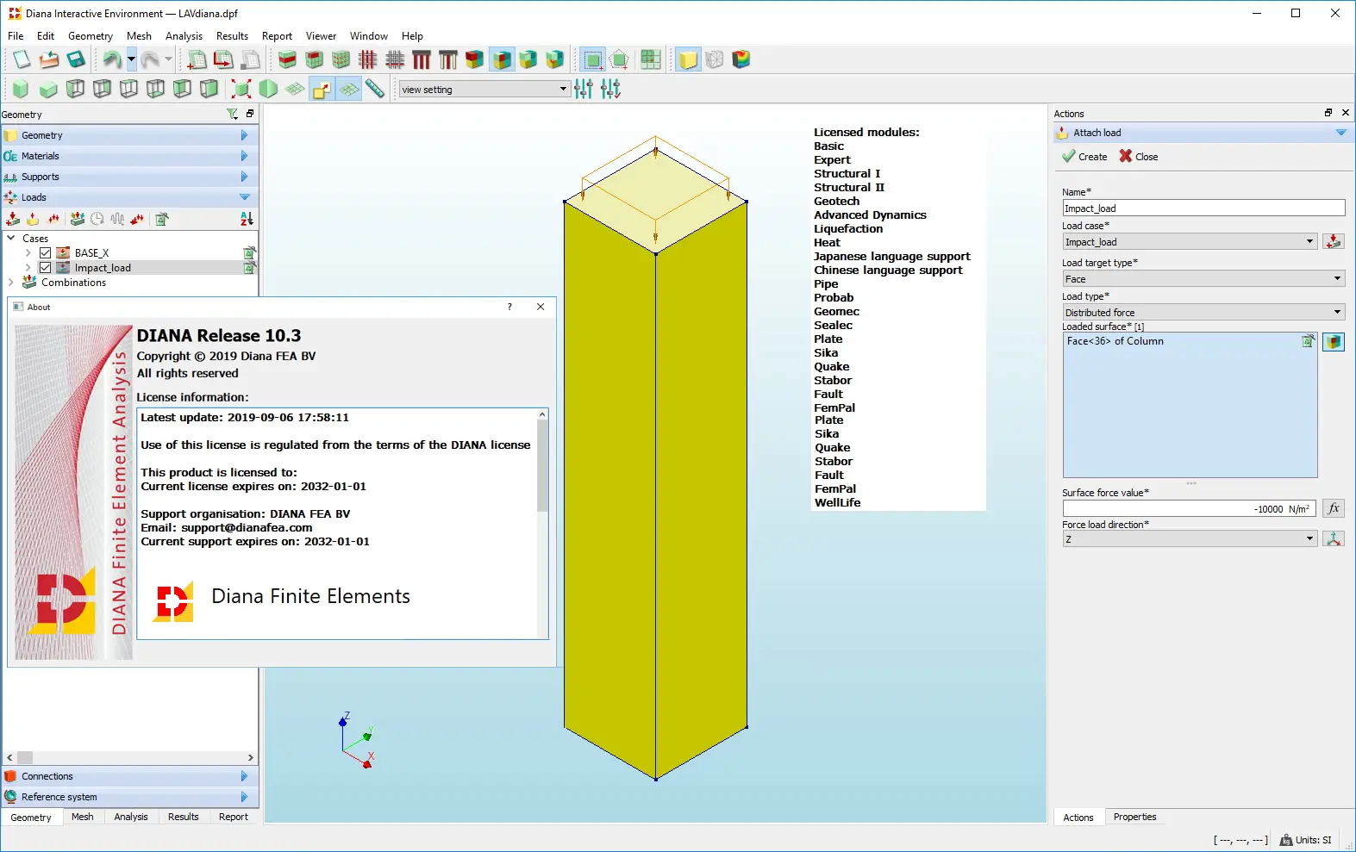1356x852 pixels.
Task: Collapse the Cases tree node
Action: pyautogui.click(x=11, y=238)
